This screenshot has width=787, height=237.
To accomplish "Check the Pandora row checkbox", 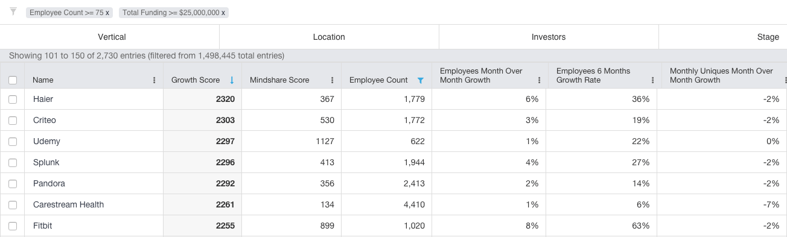I will 13,183.
